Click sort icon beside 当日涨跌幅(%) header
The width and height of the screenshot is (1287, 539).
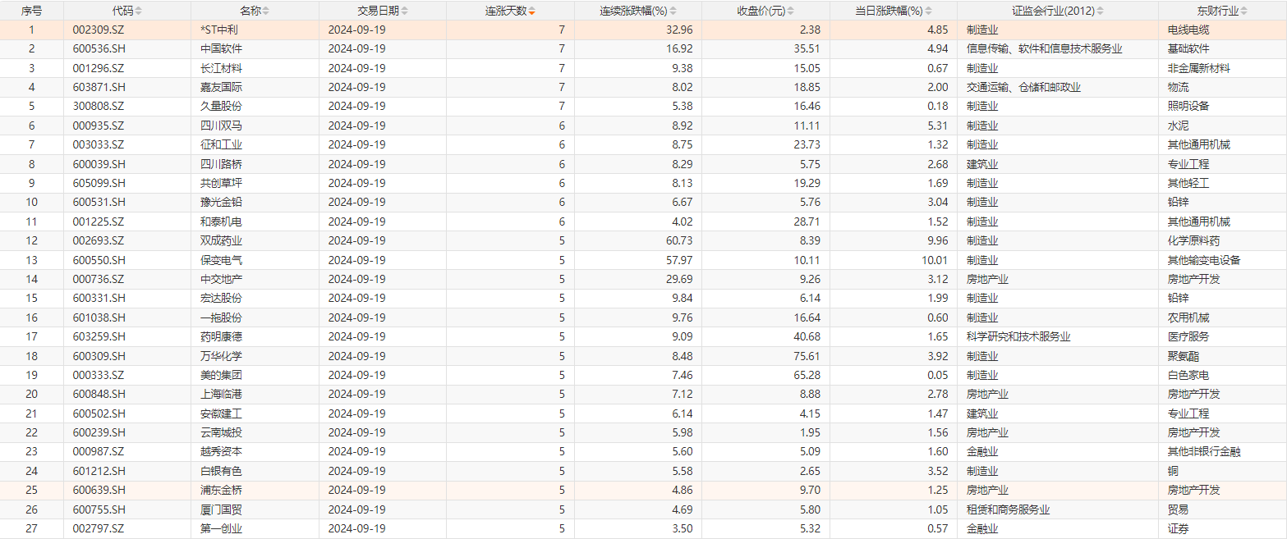[928, 11]
